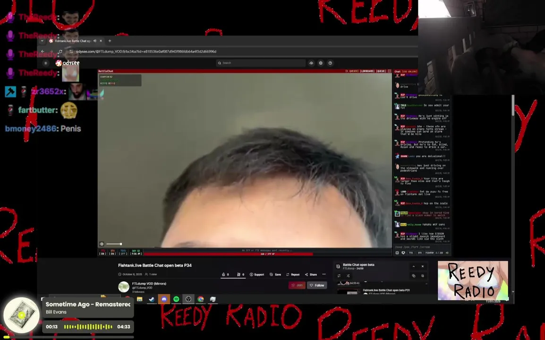Open the Odysee help icon

330,63
